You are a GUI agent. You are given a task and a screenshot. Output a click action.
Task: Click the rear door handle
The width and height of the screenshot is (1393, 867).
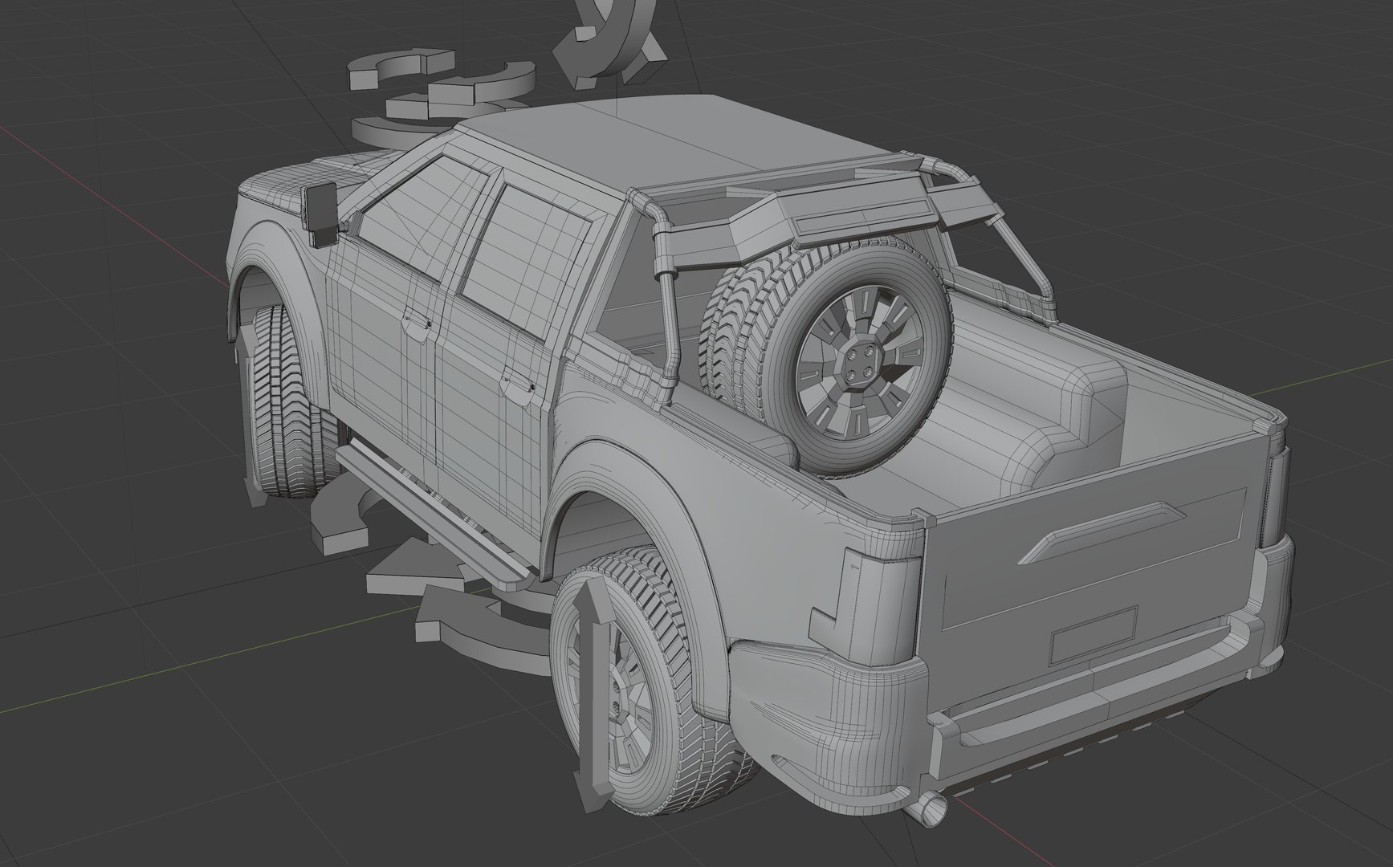coord(518,386)
